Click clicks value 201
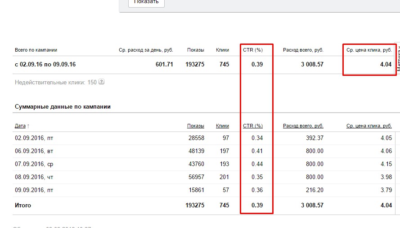The width and height of the screenshot is (400, 228). tap(224, 177)
